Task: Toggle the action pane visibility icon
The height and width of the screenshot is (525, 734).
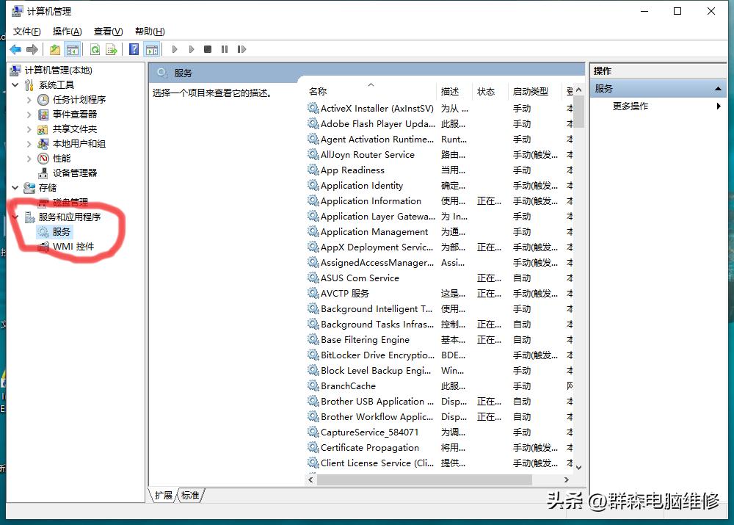Action: (152, 49)
